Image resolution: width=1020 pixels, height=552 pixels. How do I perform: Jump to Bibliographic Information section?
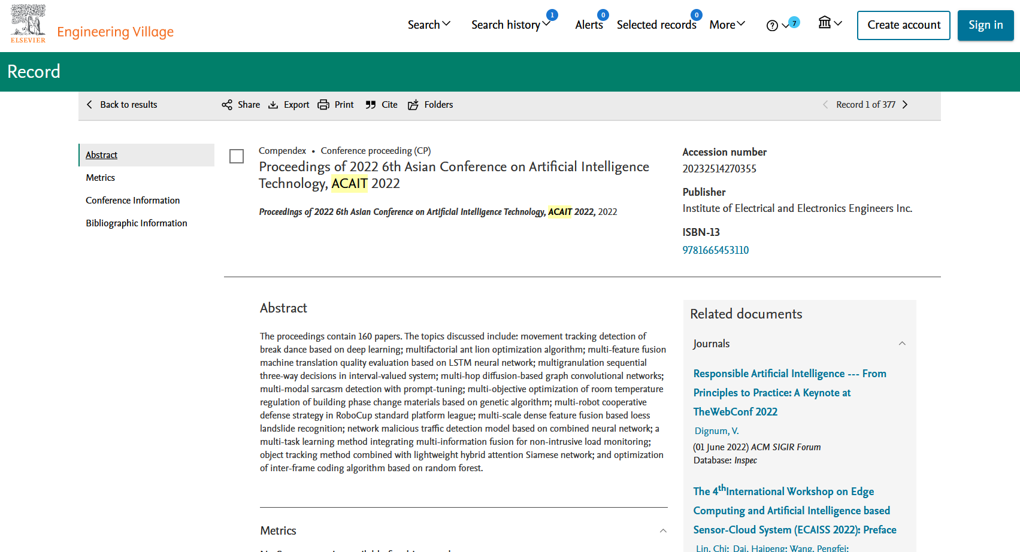point(136,223)
